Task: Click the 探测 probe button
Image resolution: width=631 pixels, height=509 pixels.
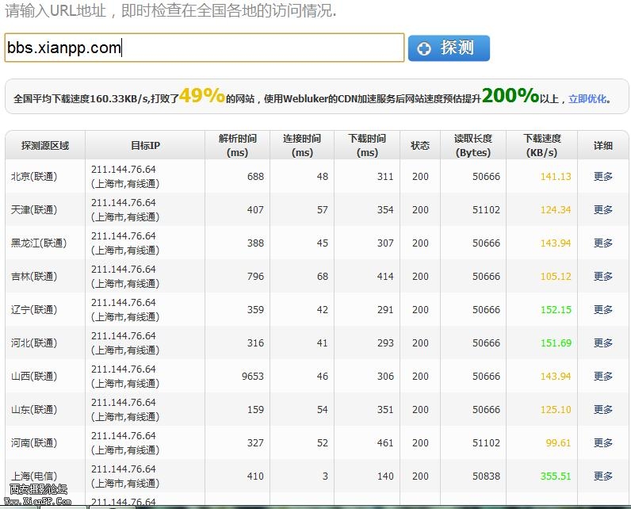Action: [449, 48]
